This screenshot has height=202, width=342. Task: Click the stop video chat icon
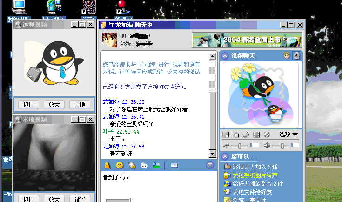point(267,135)
